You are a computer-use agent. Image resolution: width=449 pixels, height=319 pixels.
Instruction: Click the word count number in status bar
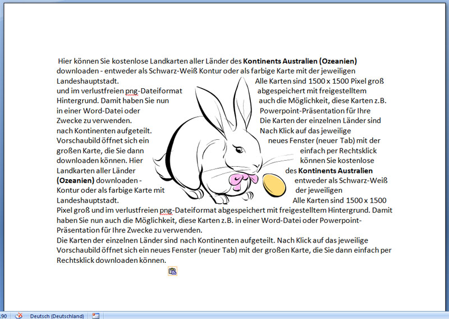3,316
